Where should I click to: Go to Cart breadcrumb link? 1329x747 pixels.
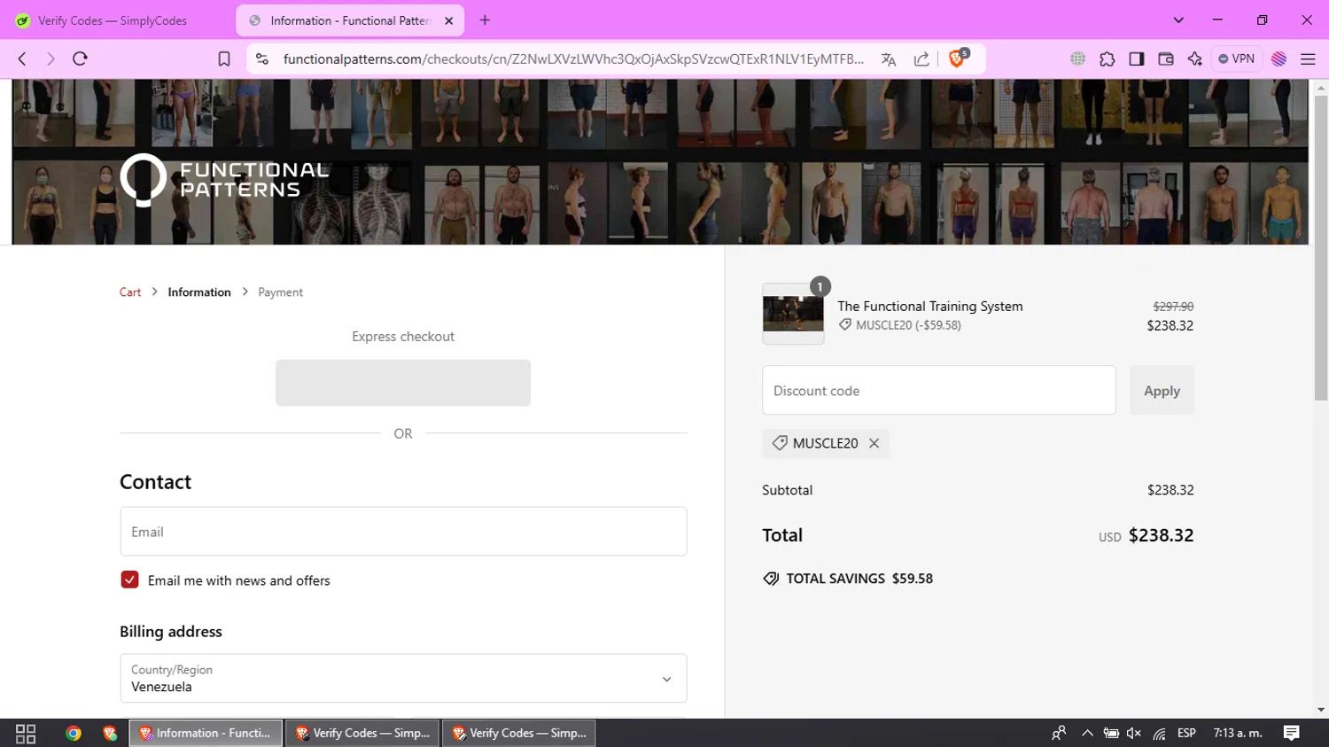130,292
